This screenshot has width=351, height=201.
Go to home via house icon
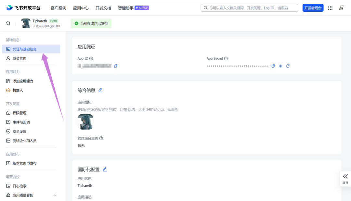click(8, 23)
